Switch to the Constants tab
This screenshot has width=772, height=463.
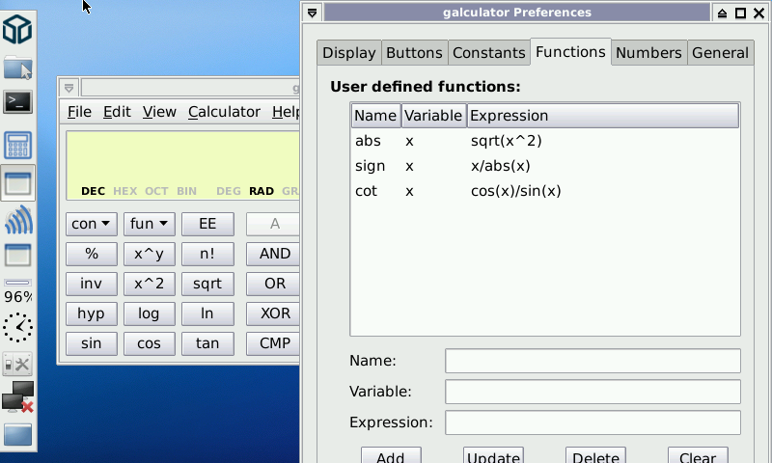(x=489, y=53)
